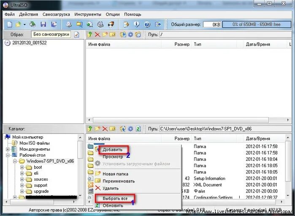The width and height of the screenshot is (295, 216).
Task: Sort the lower file list by Дата/Время
Action: (258, 139)
